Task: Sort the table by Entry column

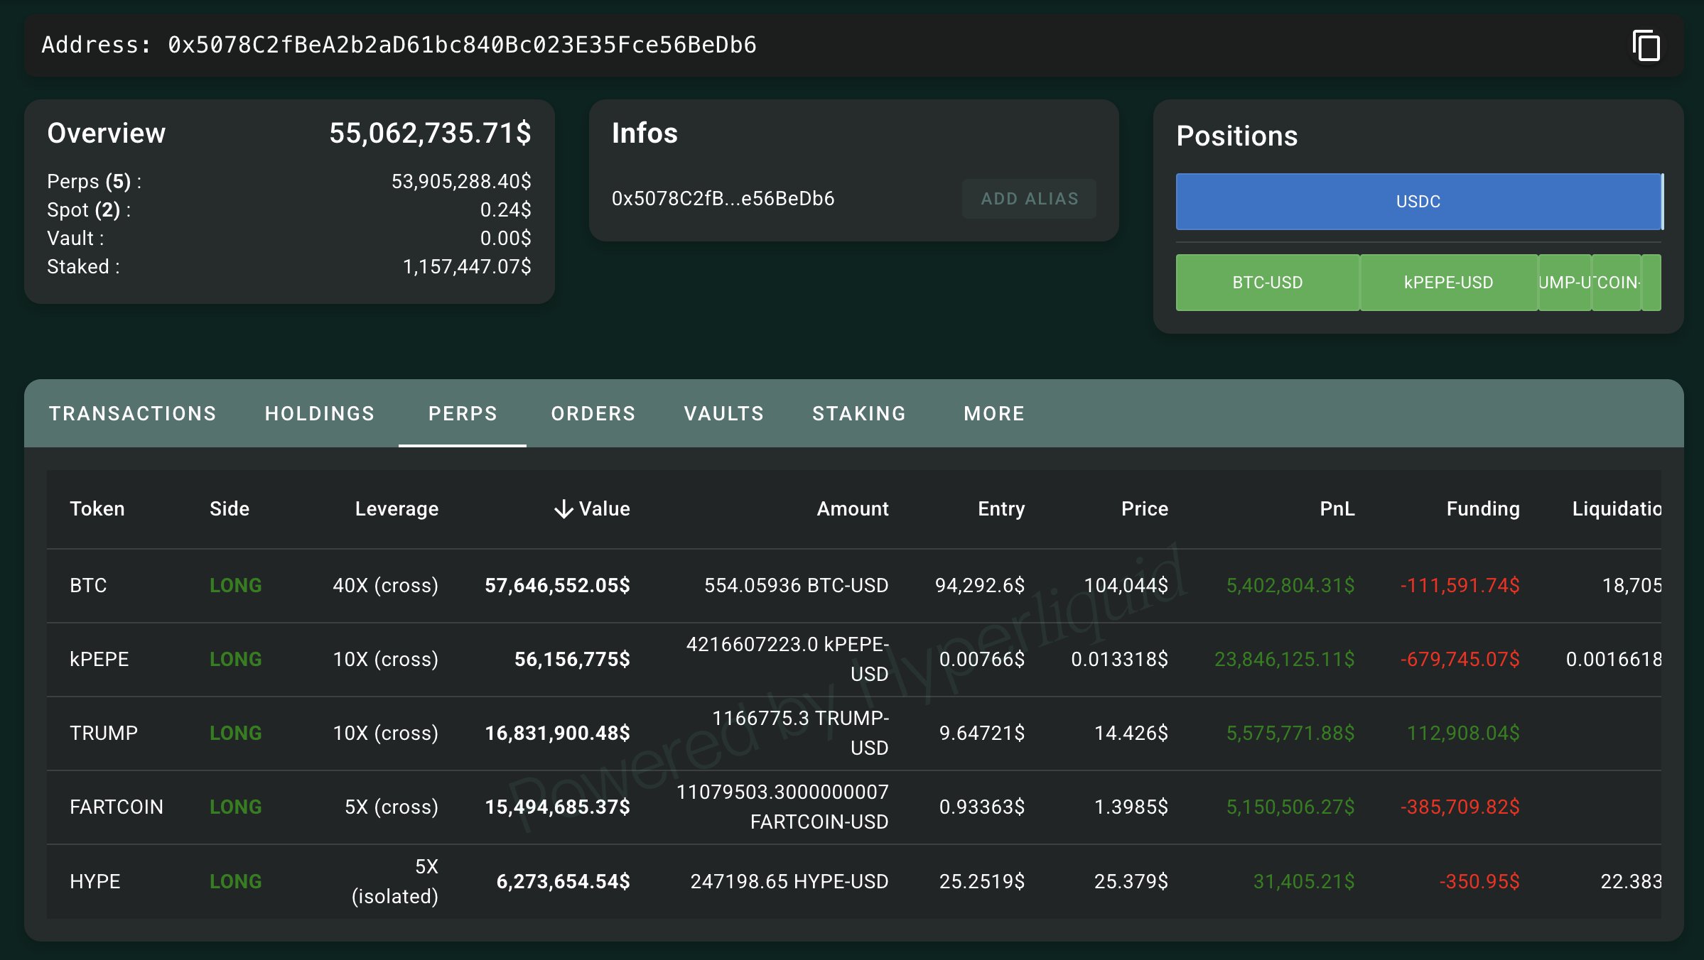Action: pos(1001,508)
